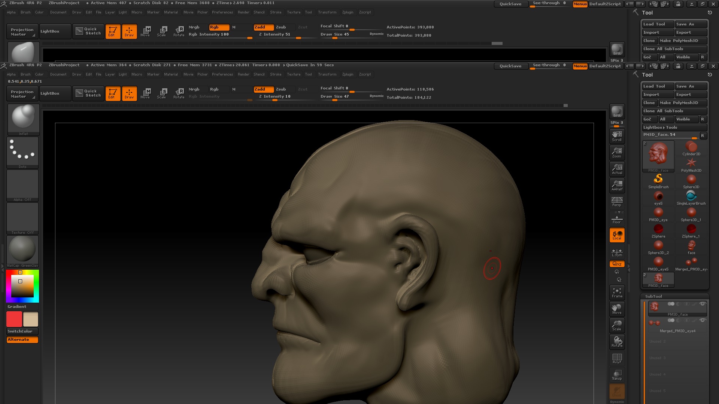Show the Floor grid

[616, 218]
